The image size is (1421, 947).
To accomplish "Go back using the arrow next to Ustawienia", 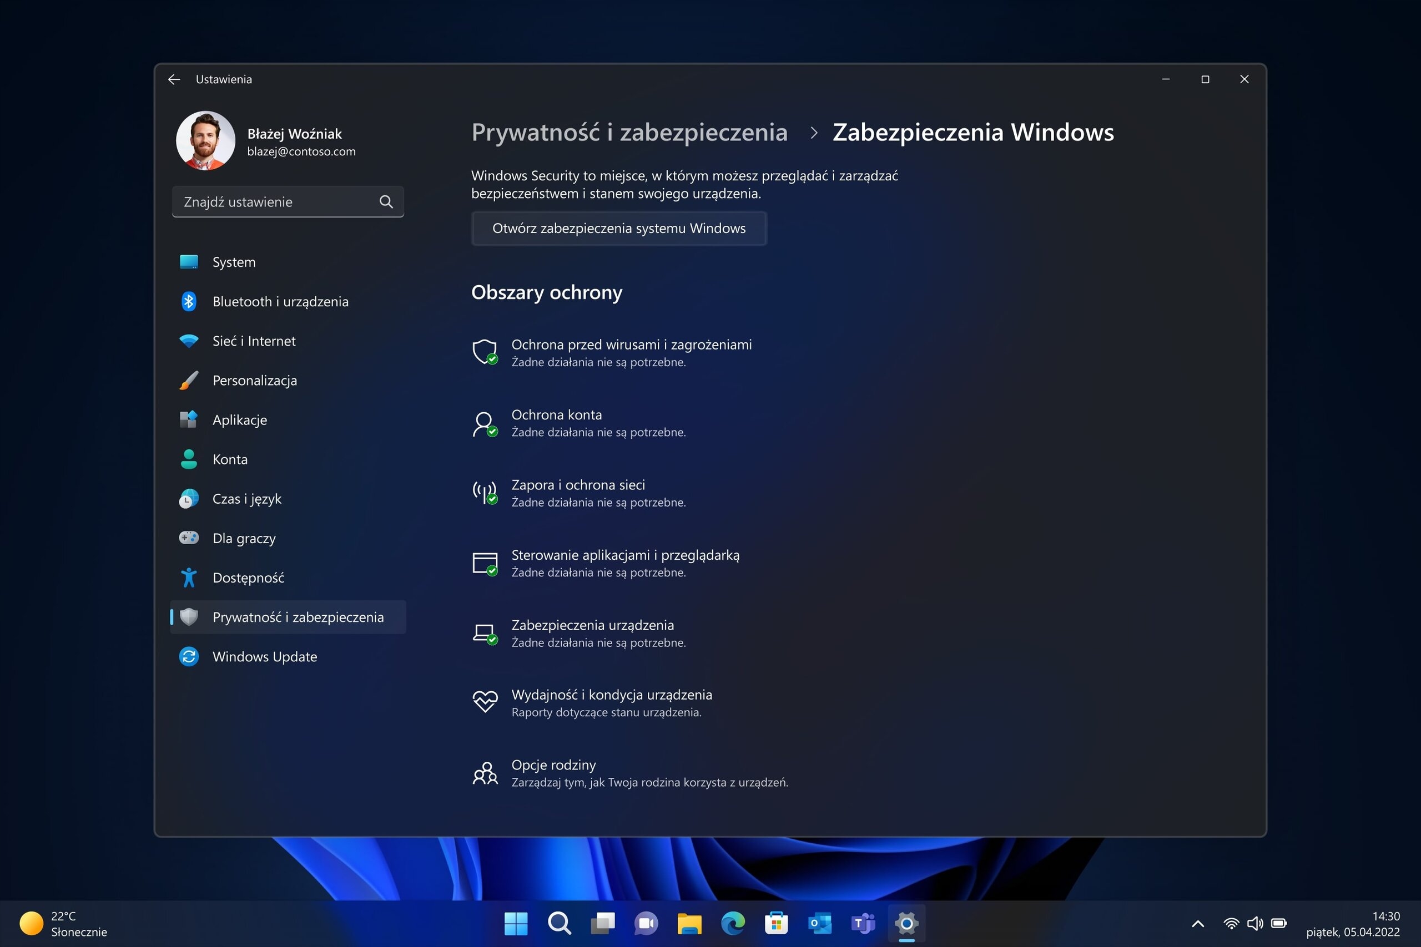I will [174, 79].
